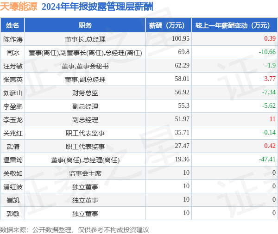
Task: Click the salary value 56.92
Action: click(182, 92)
